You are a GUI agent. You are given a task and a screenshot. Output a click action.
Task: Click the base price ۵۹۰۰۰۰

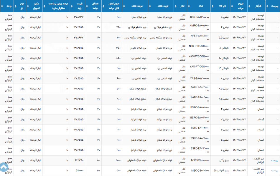[x=80, y=171]
